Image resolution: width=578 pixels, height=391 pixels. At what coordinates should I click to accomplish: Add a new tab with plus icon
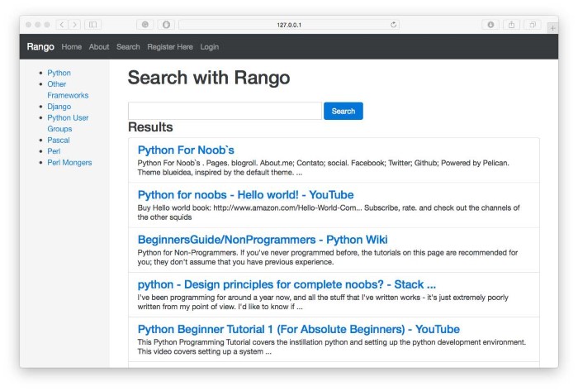[552, 28]
